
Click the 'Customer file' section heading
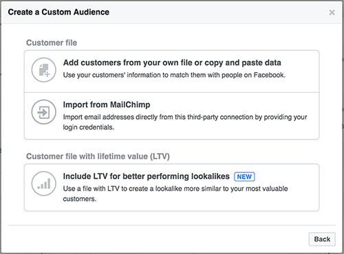52,43
